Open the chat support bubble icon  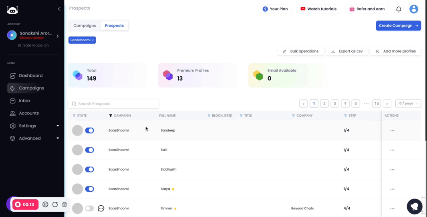tap(414, 206)
